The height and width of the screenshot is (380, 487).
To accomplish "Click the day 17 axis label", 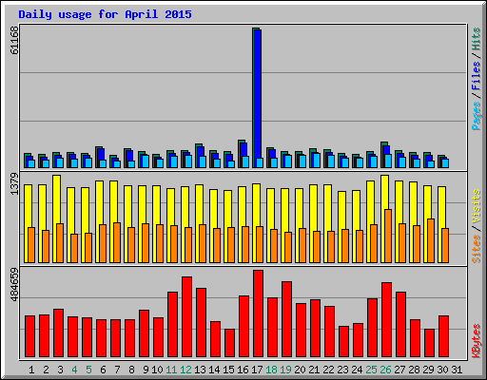I will click(257, 370).
